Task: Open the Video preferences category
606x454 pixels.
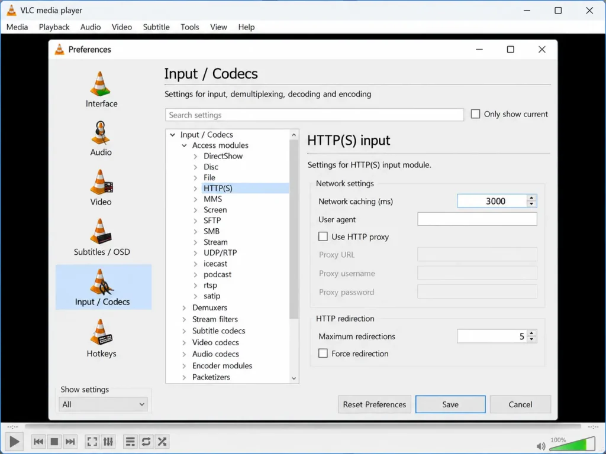Action: pos(101,188)
